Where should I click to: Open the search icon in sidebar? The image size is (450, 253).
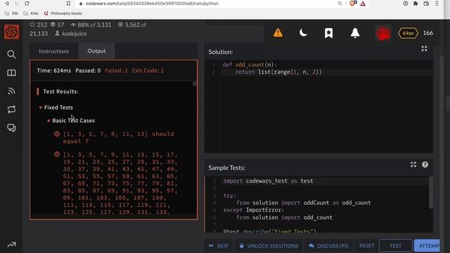(x=11, y=54)
